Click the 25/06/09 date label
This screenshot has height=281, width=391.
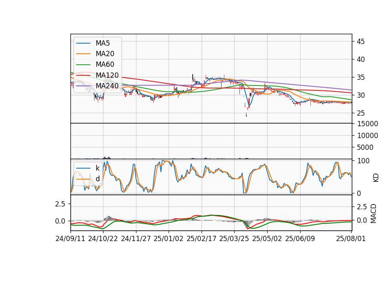point(300,239)
